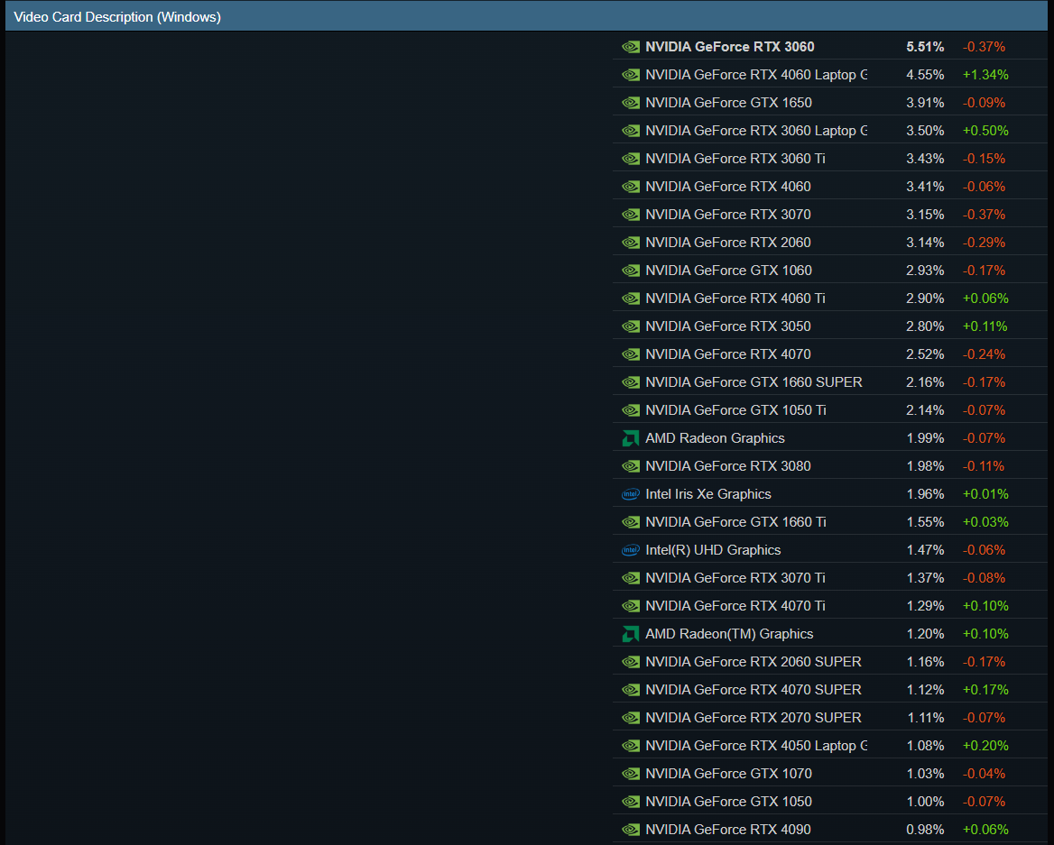Click the 1.47% share value
The image size is (1054, 845).
click(x=925, y=550)
